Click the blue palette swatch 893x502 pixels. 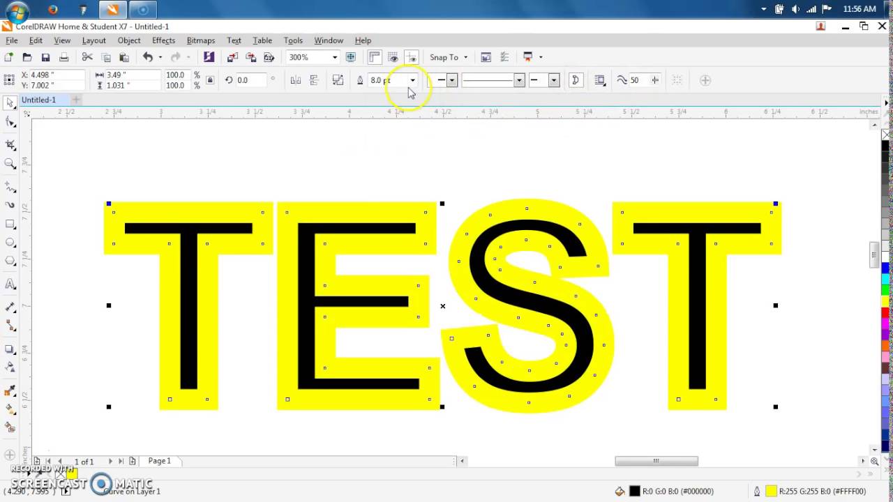coord(885,268)
